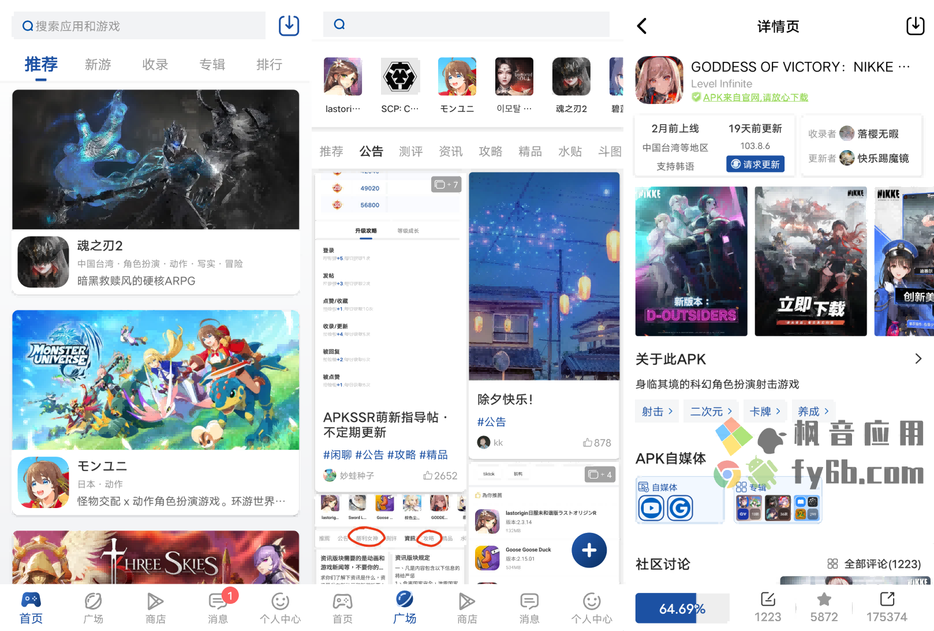This screenshot has width=934, height=631.
Task: Click the plaza search field
Action: click(466, 24)
